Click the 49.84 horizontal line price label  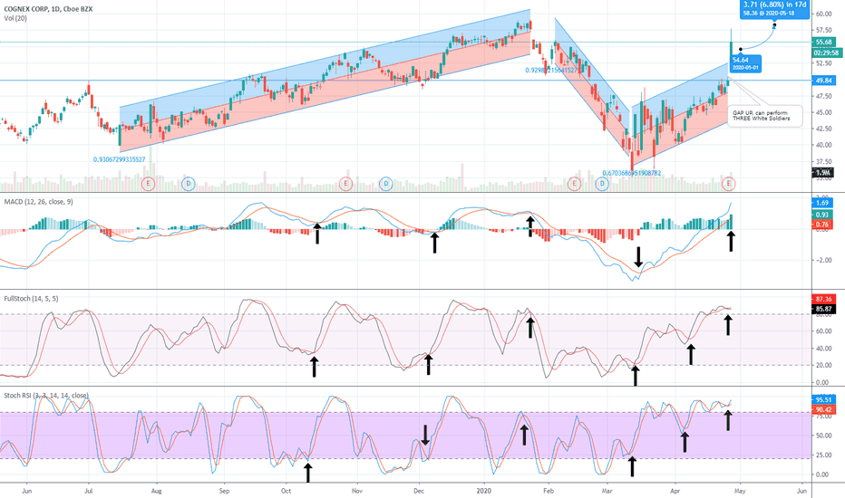pyautogui.click(x=823, y=81)
